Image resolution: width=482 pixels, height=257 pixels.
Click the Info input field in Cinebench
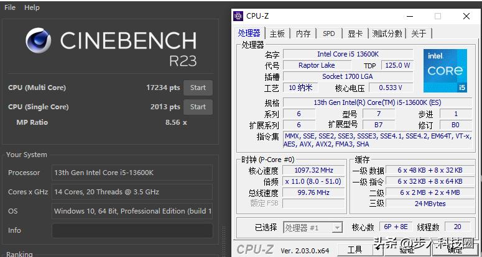[x=132, y=230]
